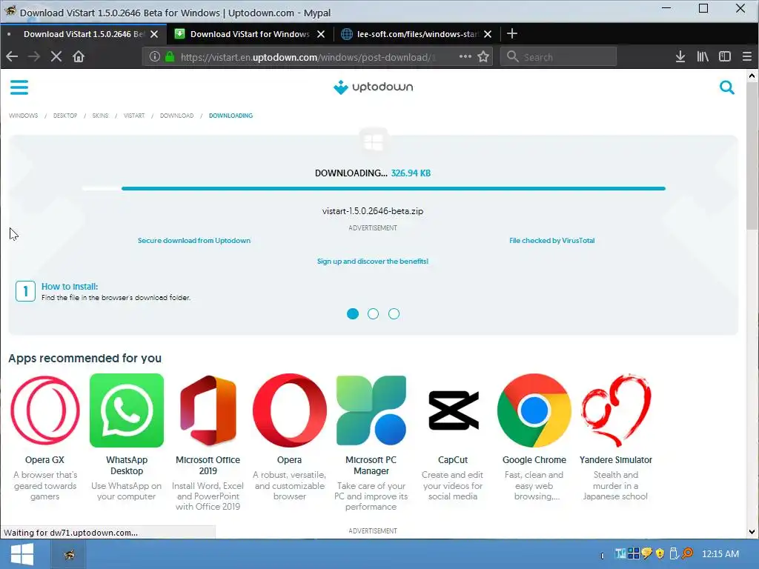Image resolution: width=759 pixels, height=569 pixels.
Task: Toggle the browser sidebar
Action: point(725,56)
